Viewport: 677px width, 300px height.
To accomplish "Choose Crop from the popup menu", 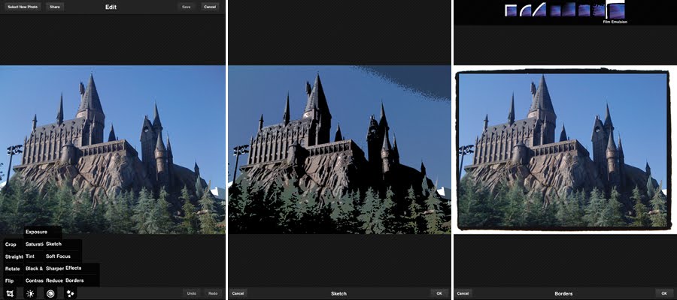I will pyautogui.click(x=11, y=244).
